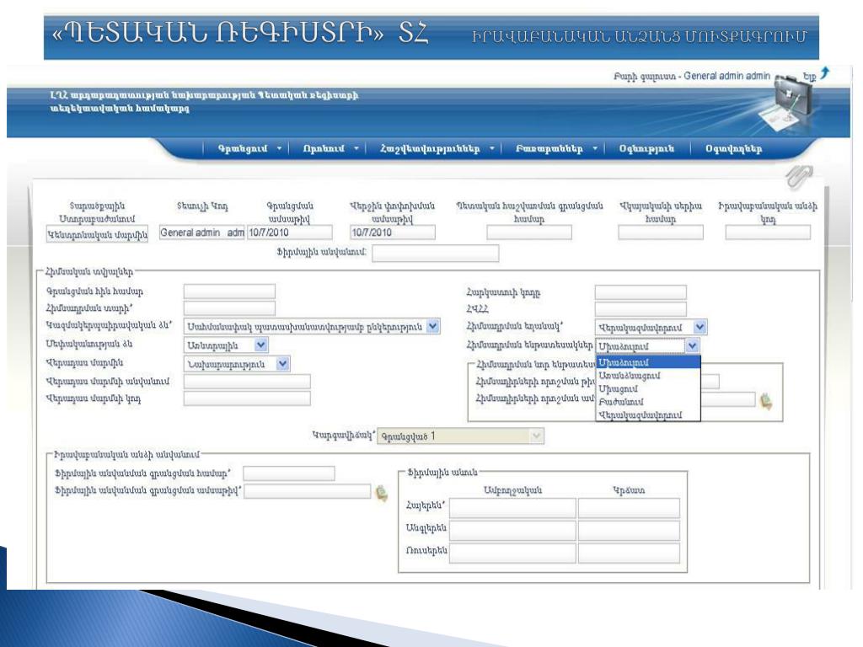863x647 pixels.
Task: Choose Առանձնացում option in list
Action: point(648,376)
